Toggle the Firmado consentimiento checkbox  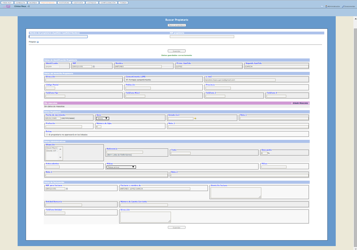click(127, 80)
